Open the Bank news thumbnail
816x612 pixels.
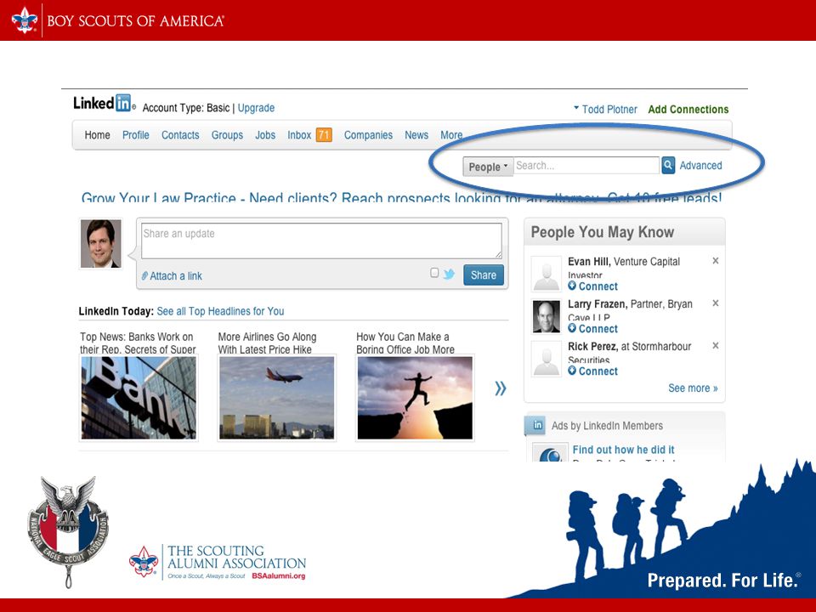coord(139,398)
